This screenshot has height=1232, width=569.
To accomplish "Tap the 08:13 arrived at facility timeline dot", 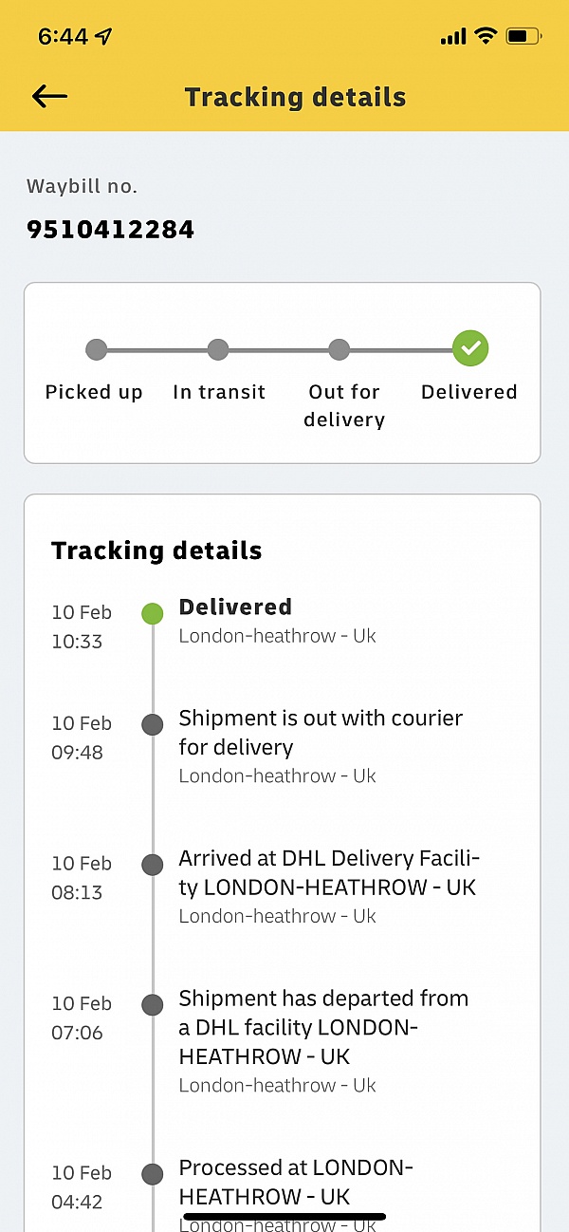I will [152, 865].
